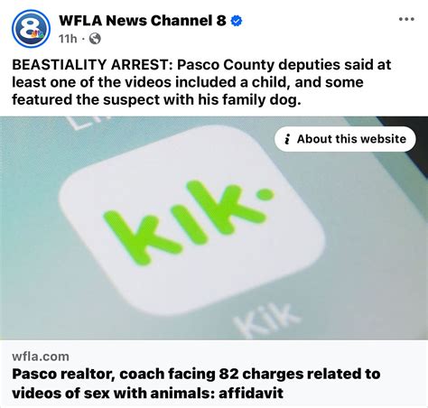Screen dimensions: 428x408
Task: Click the white Kik app tile
Action: click(x=192, y=221)
